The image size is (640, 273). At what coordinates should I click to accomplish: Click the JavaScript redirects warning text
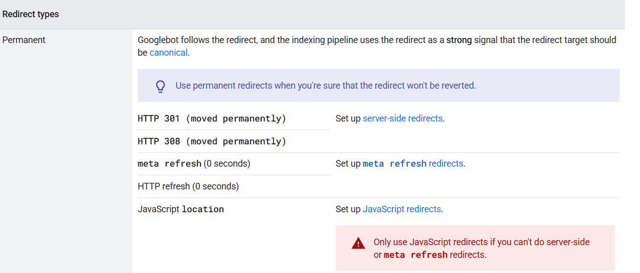click(482, 248)
